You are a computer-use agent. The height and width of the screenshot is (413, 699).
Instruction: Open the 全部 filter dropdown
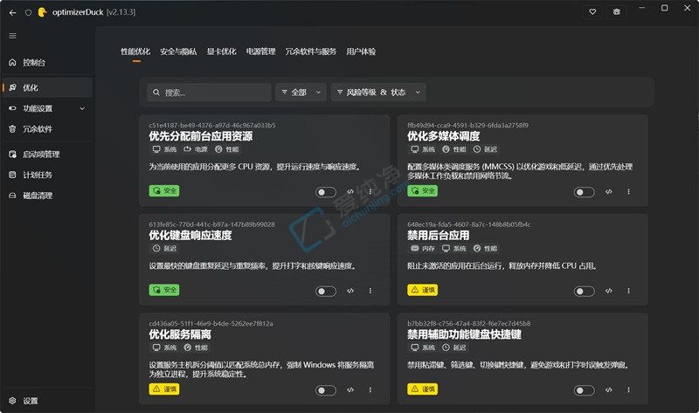pos(301,93)
